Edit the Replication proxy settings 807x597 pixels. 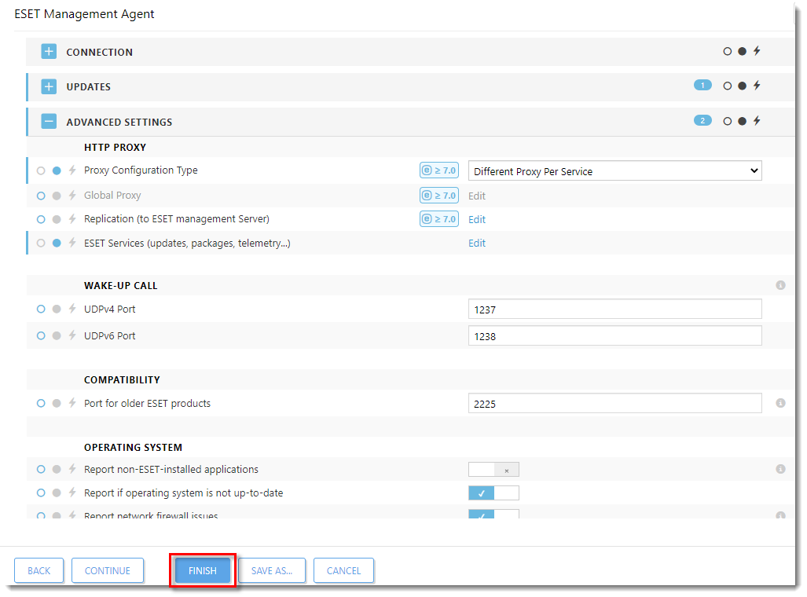tap(477, 219)
